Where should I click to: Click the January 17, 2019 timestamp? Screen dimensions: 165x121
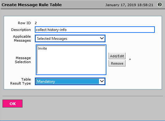tap(129, 5)
